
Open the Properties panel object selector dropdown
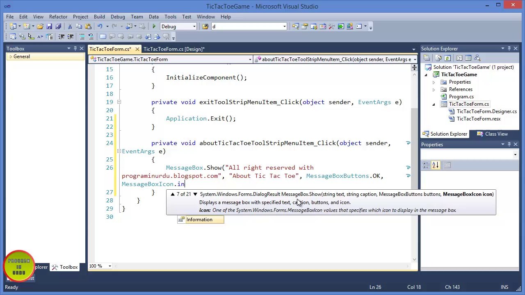(x=515, y=154)
